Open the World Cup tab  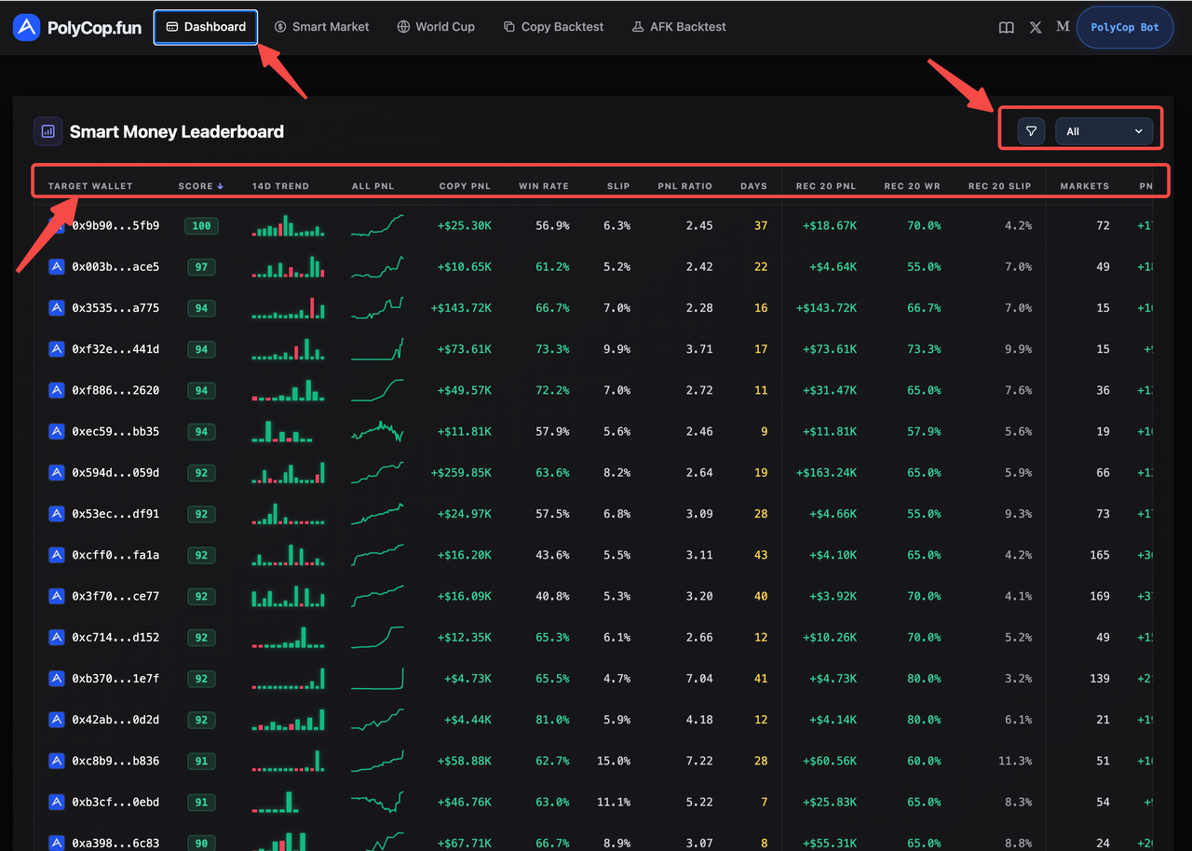click(436, 27)
